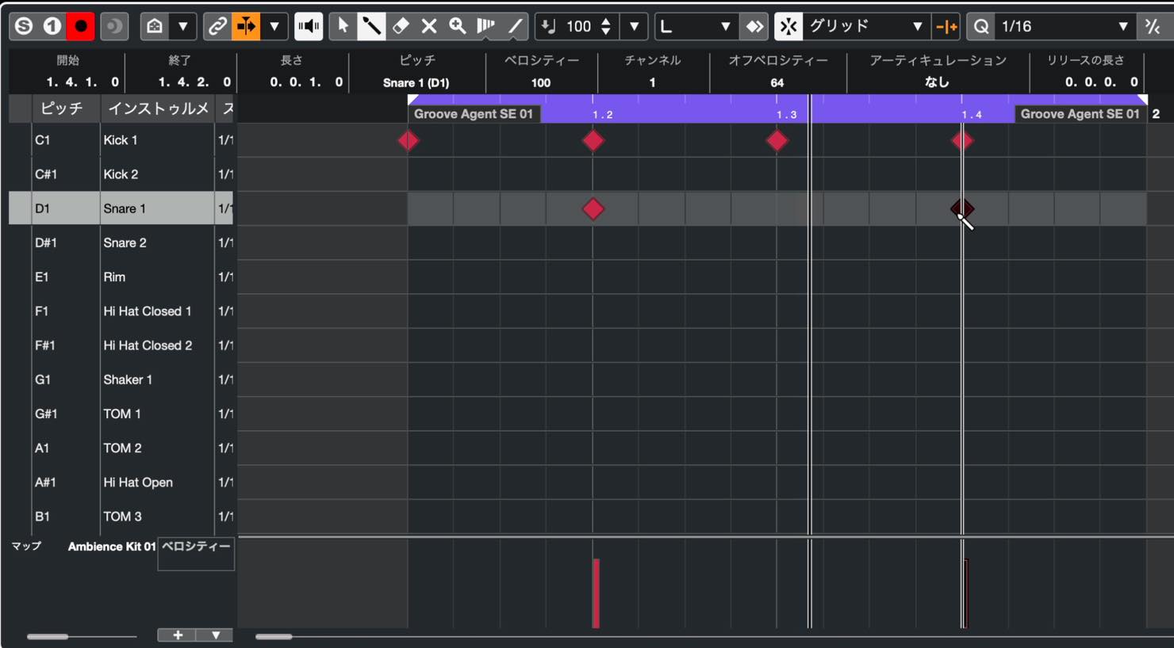Select the Hi Hat Closed 1 row
The image size is (1174, 648).
121,311
